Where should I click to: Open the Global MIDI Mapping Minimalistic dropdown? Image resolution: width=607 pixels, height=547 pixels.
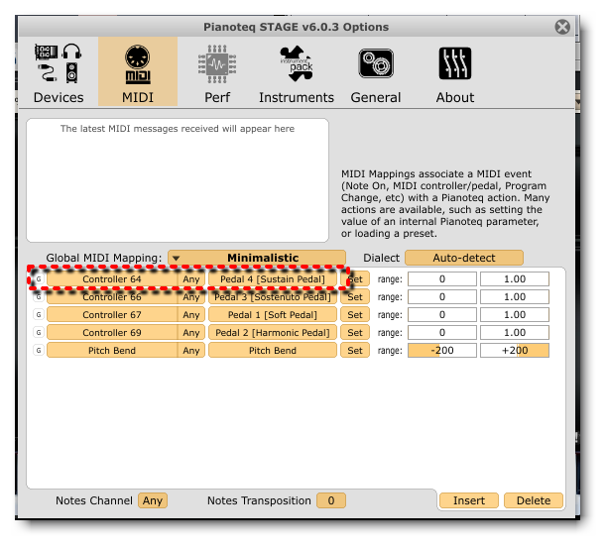point(257,258)
